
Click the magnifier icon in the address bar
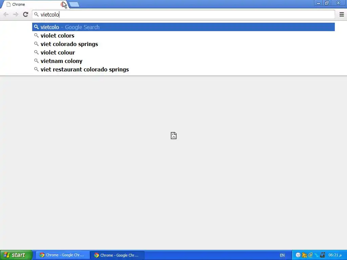click(x=36, y=14)
